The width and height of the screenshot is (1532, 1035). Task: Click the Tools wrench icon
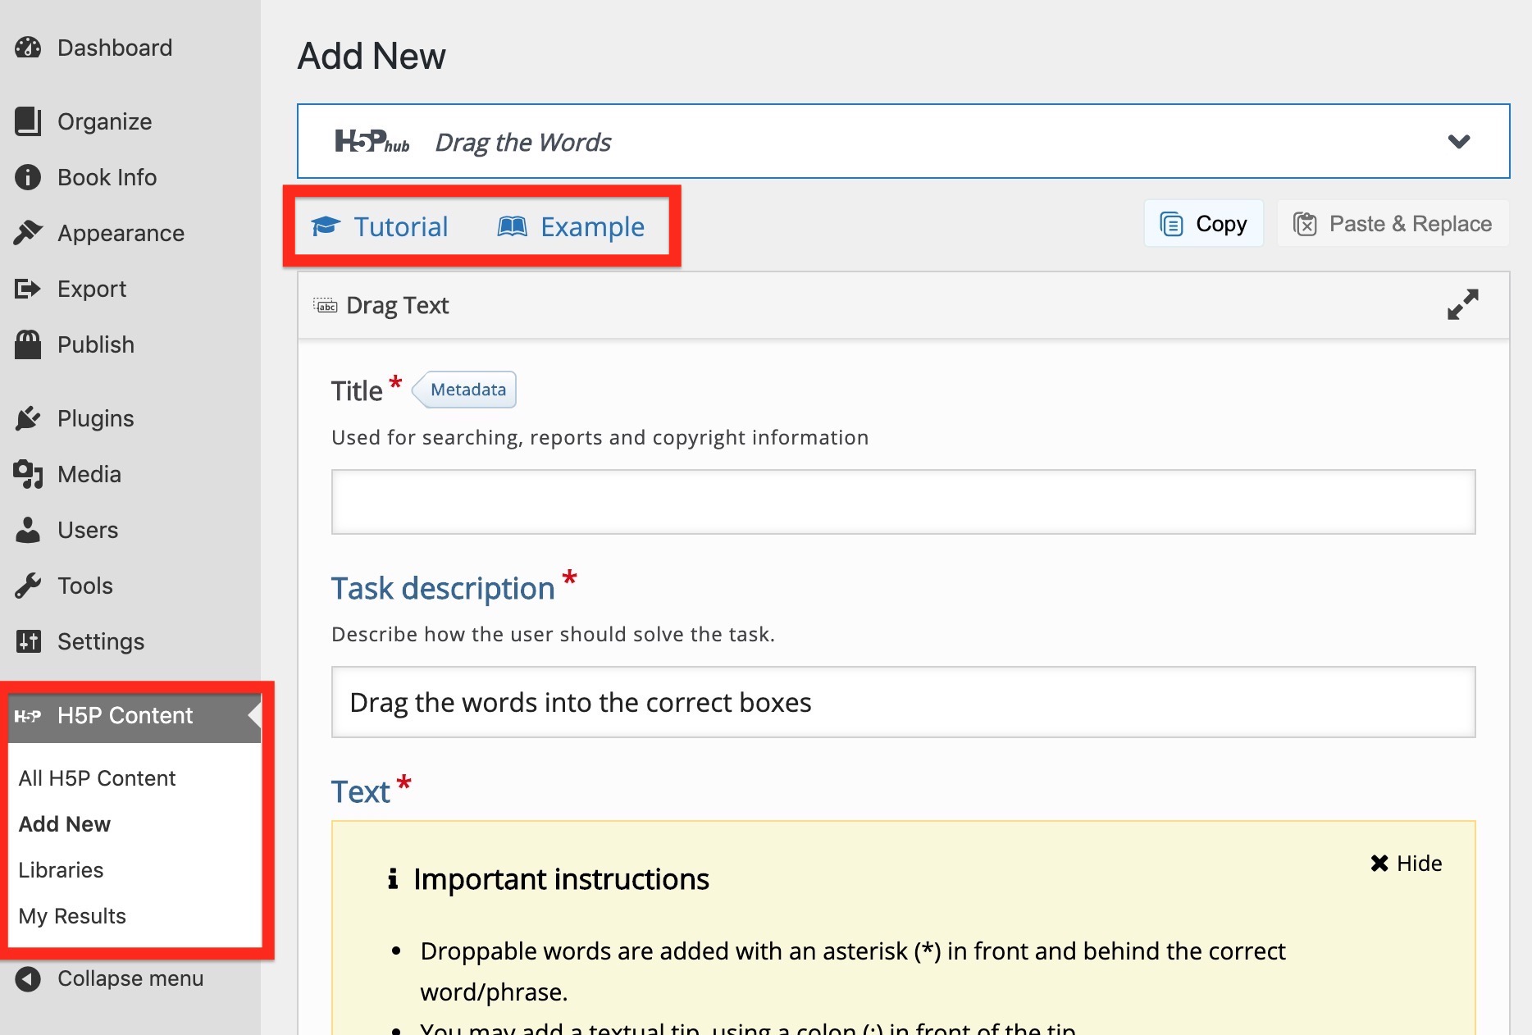(x=28, y=586)
